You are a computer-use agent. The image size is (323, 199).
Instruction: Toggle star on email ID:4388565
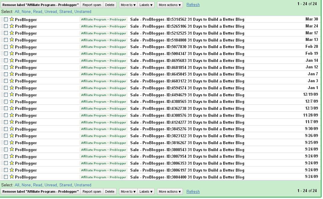(x=12, y=101)
